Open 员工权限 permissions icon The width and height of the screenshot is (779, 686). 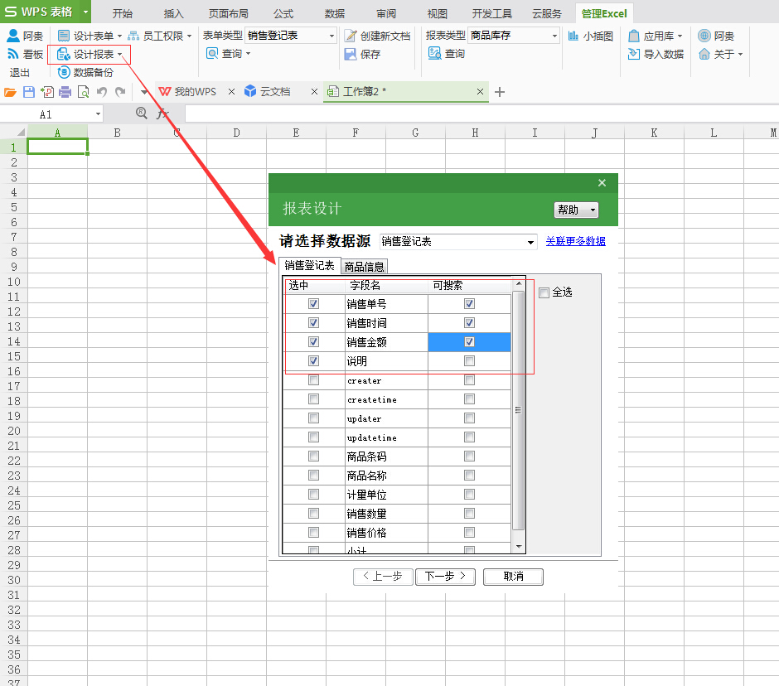(133, 36)
